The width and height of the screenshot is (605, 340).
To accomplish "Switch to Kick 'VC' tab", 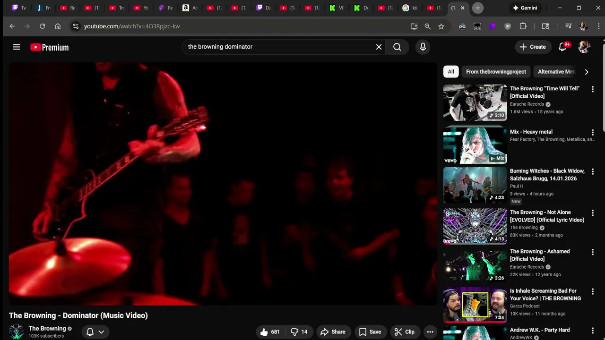I will click(x=337, y=8).
